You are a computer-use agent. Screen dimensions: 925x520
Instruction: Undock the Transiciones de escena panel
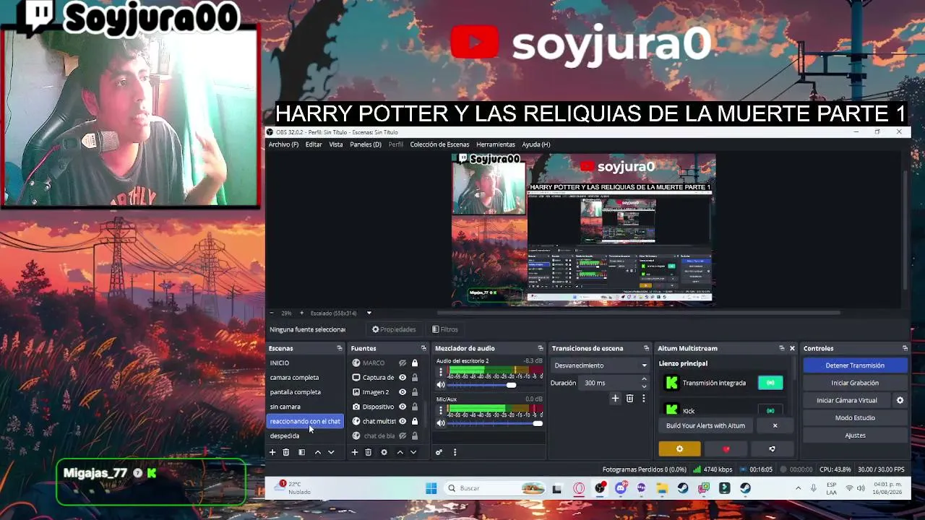(x=645, y=348)
